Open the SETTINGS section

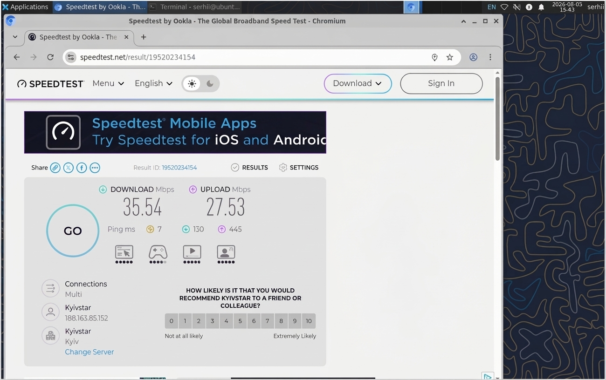[x=299, y=168]
